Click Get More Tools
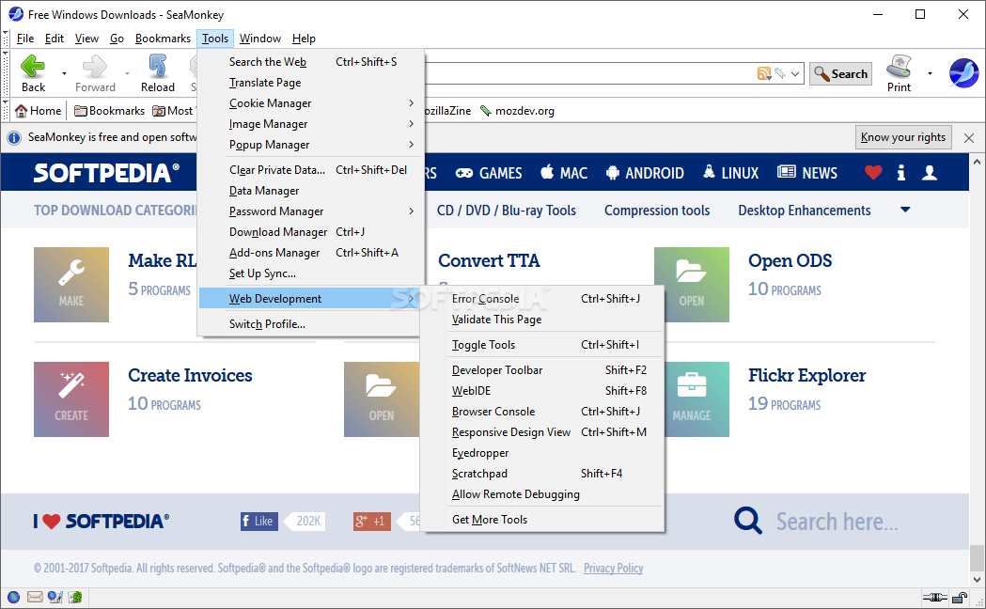 [x=542, y=519]
